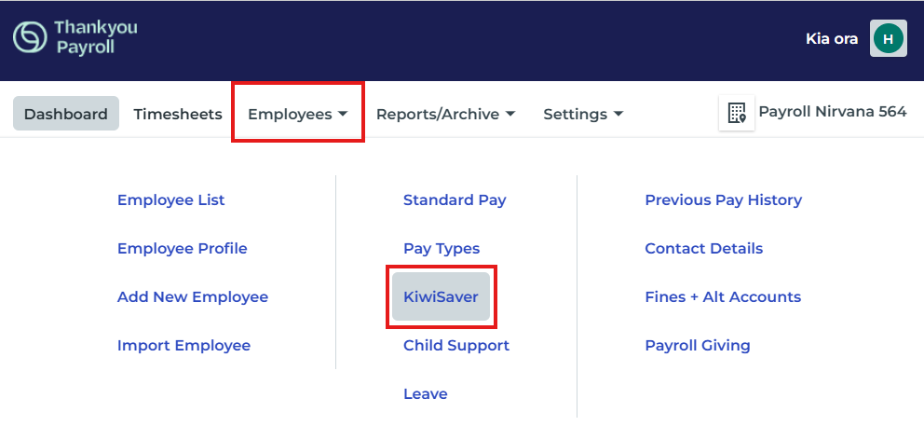Open Standard Pay settings
Screen dimensions: 924x426
point(455,200)
